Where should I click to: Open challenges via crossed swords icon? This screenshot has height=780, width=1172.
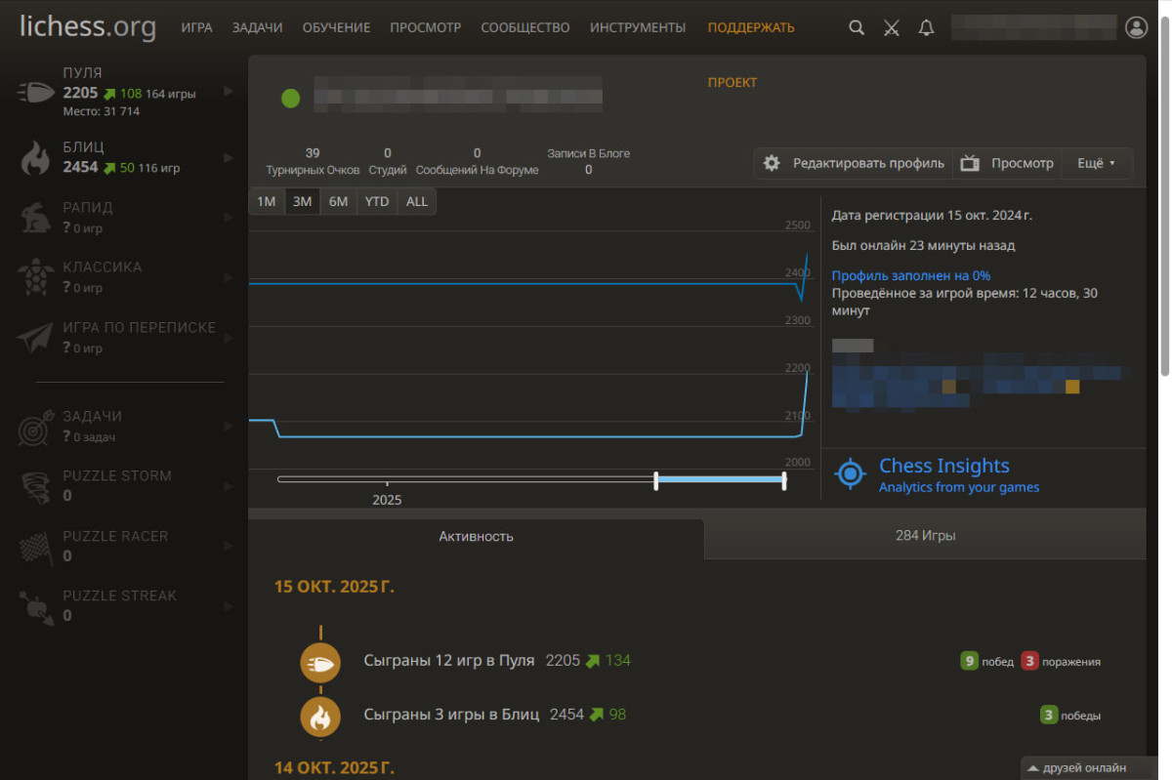click(x=891, y=28)
